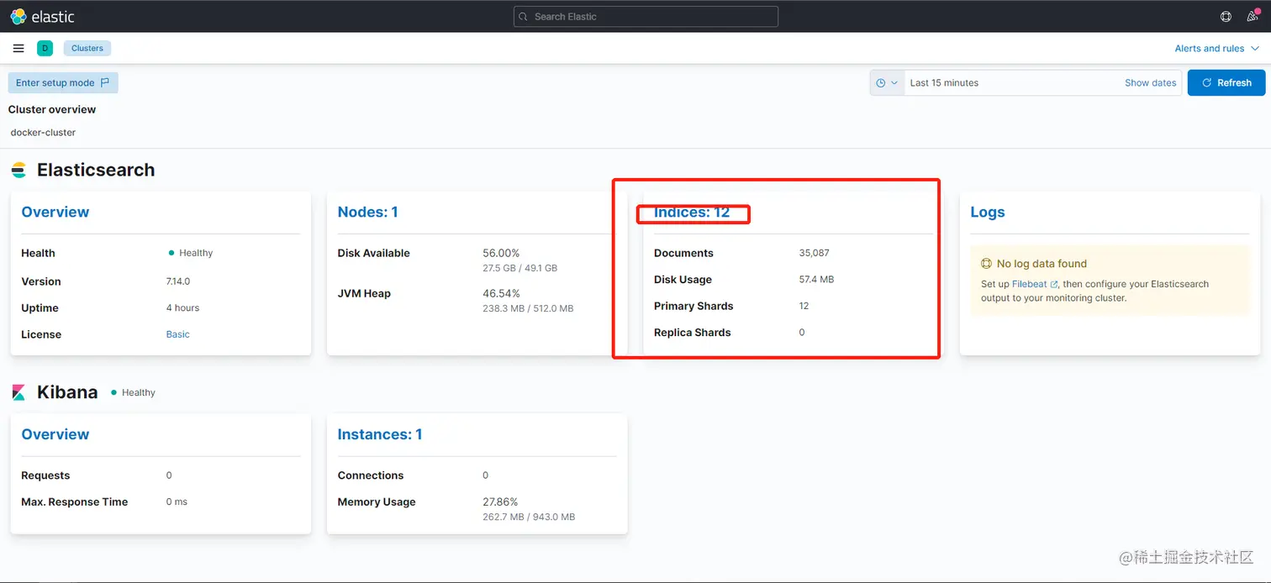The image size is (1271, 583).
Task: Click Show dates link
Action: pyautogui.click(x=1151, y=83)
